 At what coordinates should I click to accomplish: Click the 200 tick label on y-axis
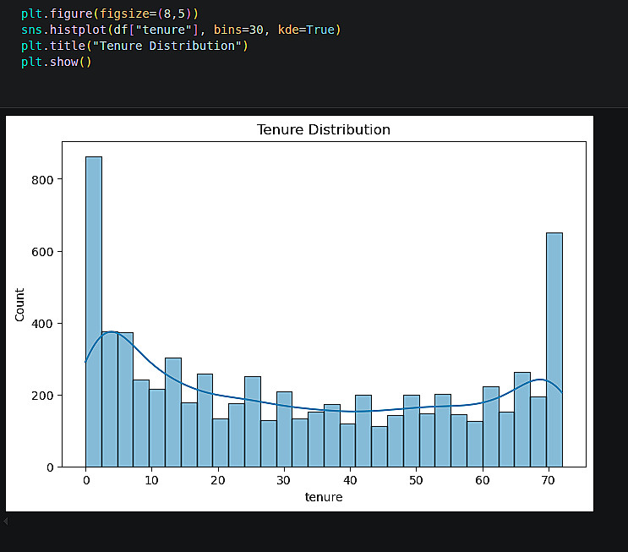(45, 396)
